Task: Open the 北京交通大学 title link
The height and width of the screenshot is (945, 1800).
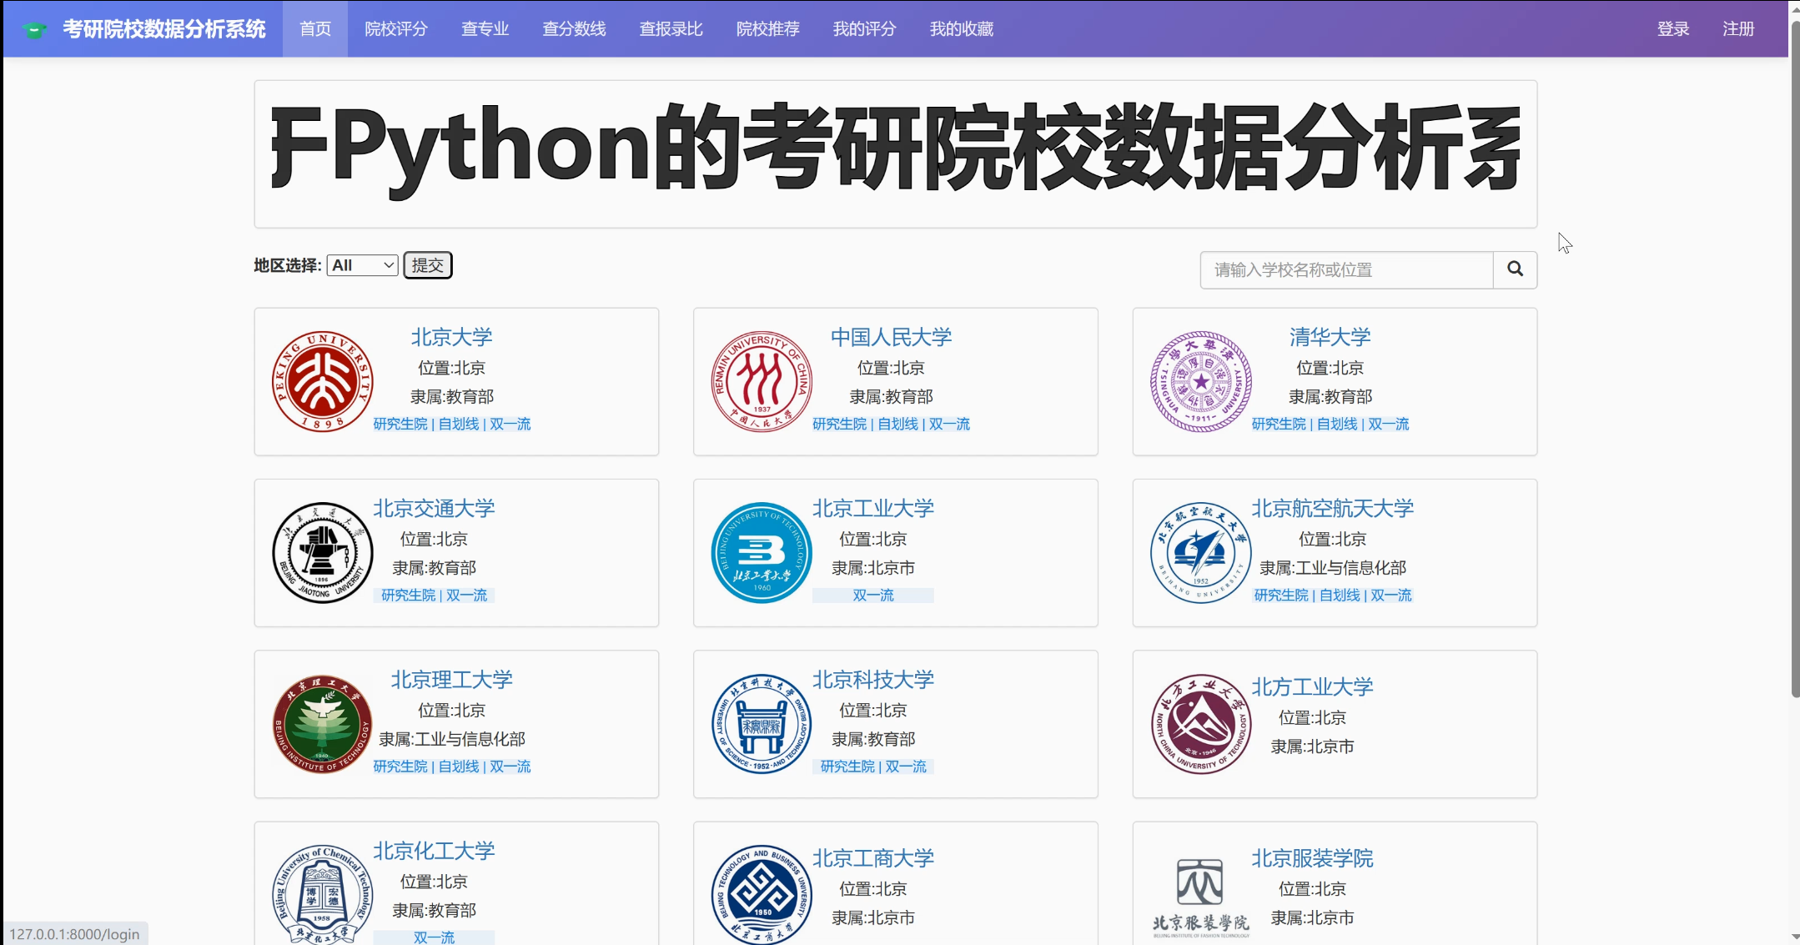Action: coord(434,508)
